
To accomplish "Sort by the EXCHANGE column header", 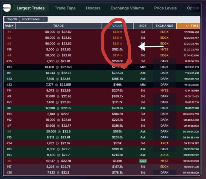I will coord(164,26).
